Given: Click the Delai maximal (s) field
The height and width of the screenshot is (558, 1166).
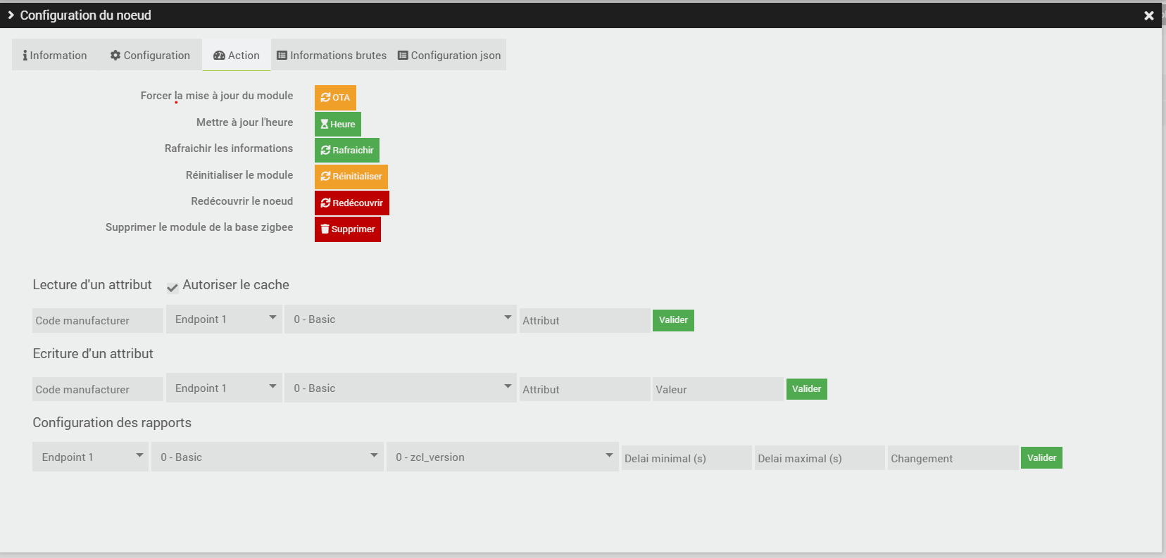Looking at the screenshot, I should pyautogui.click(x=820, y=459).
